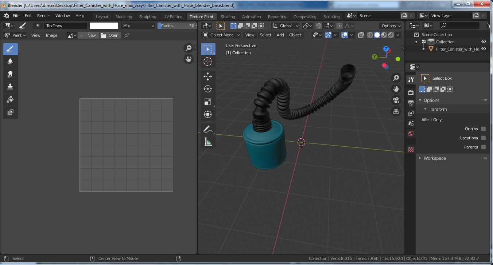Activate the Measure tool
This screenshot has height=265, width=493.
tap(208, 142)
